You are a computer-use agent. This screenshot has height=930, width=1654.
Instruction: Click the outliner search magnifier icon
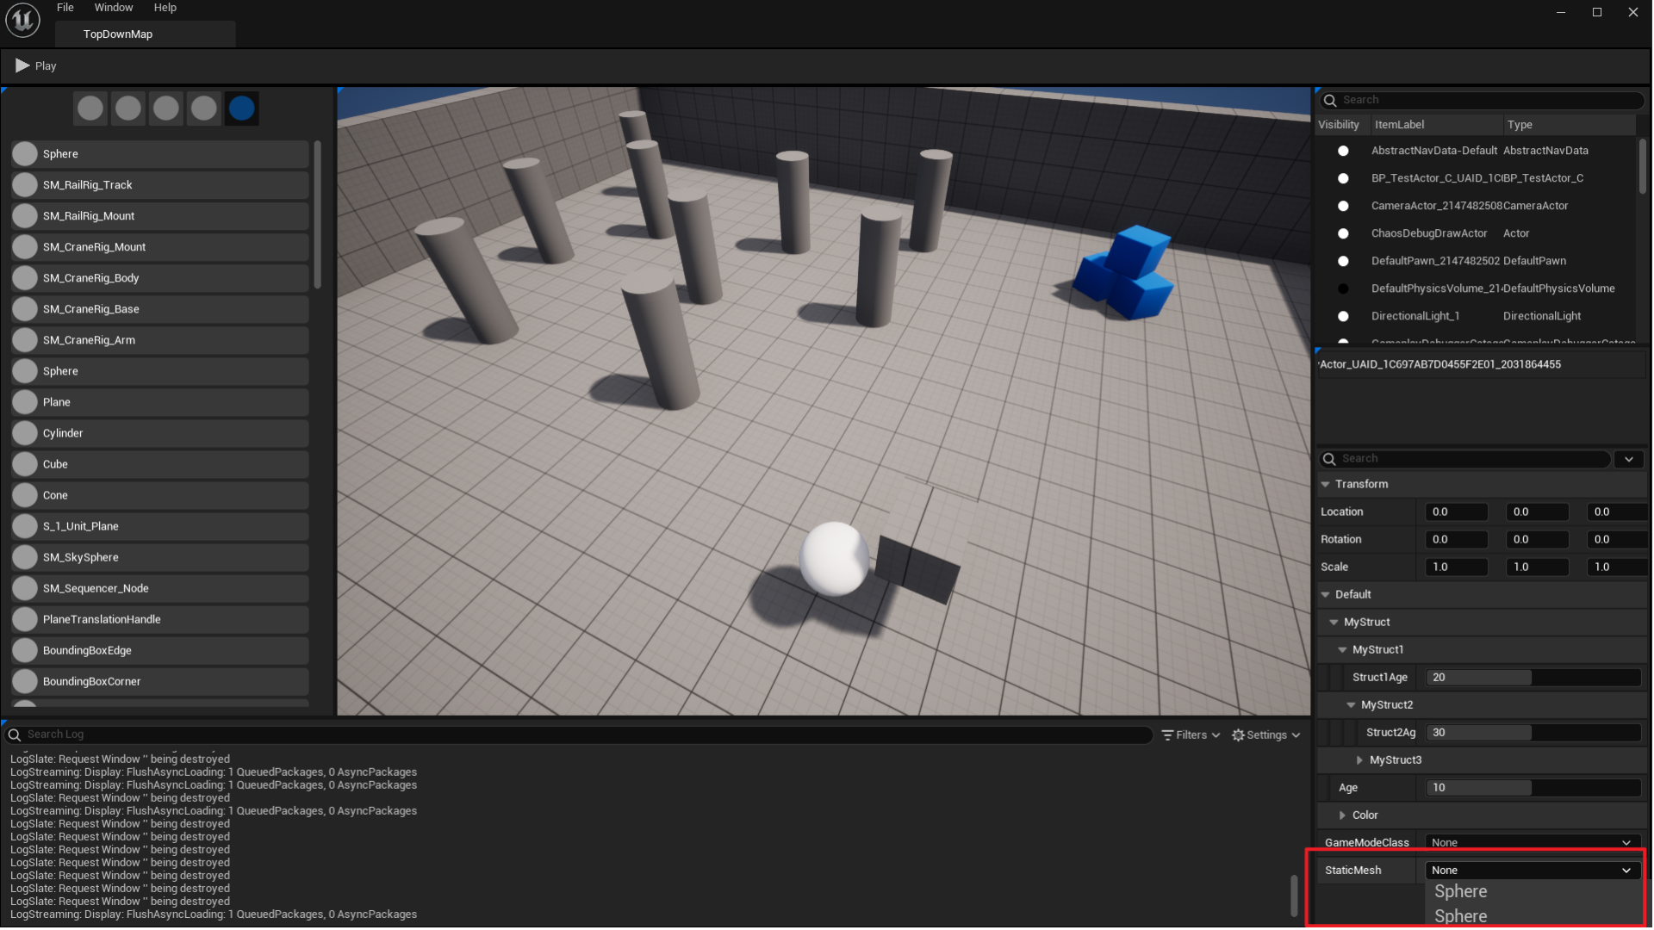[1330, 100]
